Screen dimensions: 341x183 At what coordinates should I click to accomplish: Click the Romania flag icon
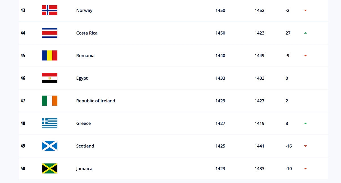pos(50,56)
